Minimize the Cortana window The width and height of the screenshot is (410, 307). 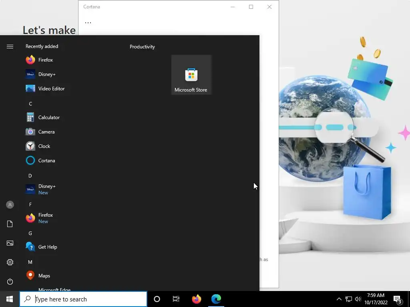233,7
